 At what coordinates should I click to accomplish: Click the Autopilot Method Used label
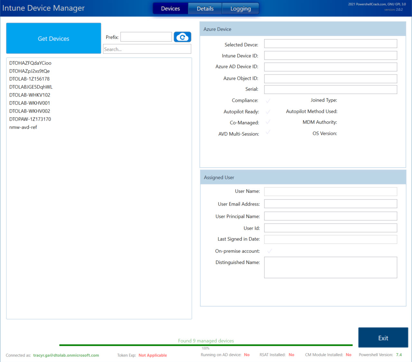click(312, 111)
